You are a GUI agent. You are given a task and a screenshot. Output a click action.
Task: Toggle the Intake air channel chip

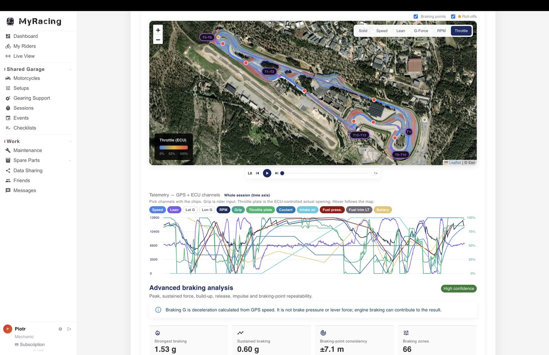click(307, 210)
